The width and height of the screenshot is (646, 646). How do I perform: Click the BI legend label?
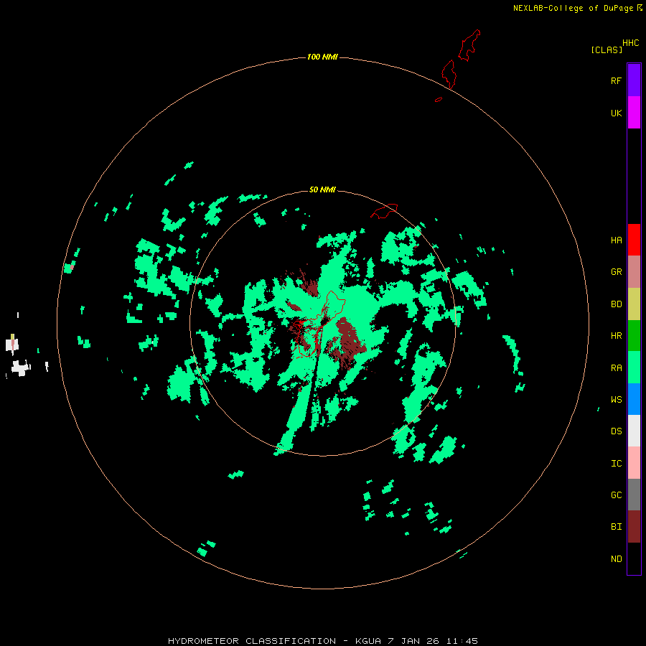pyautogui.click(x=616, y=527)
